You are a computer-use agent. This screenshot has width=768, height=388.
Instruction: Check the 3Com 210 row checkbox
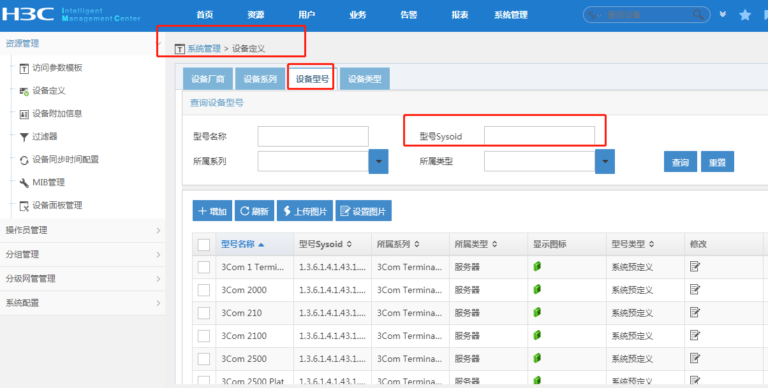point(203,313)
